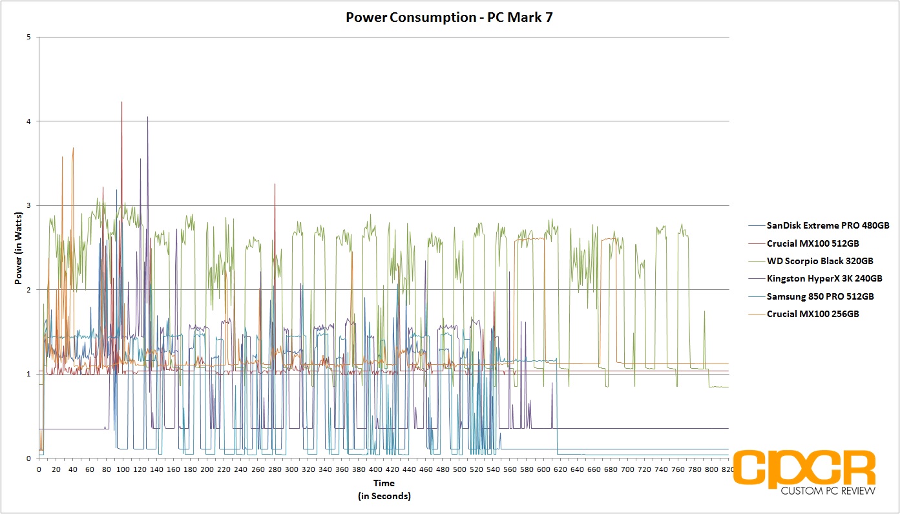Click the x-axis label 100
Viewport: 900px width, 514px height.
coord(123,469)
